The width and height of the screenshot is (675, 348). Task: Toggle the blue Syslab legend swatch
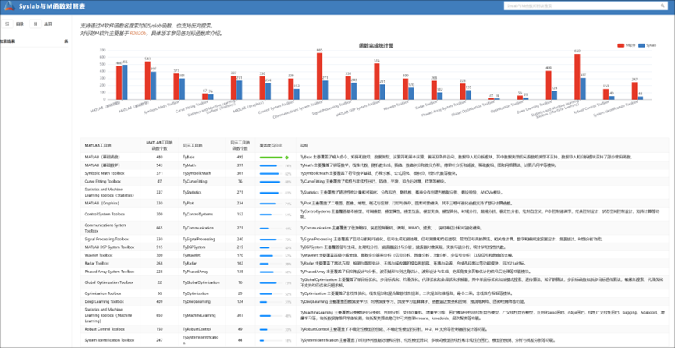642,45
